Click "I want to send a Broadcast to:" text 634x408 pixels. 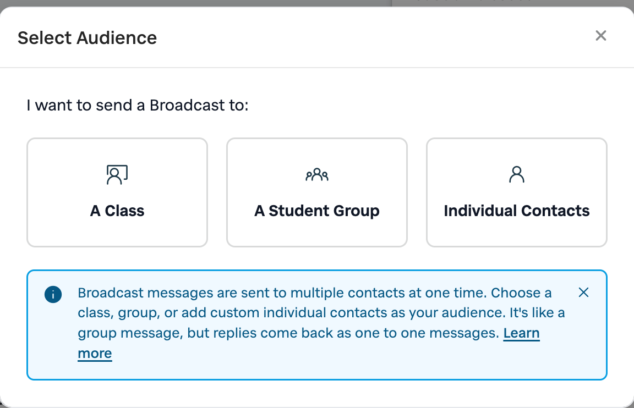(138, 106)
